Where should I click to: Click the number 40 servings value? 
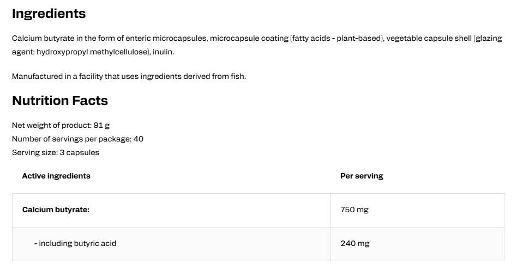pos(139,139)
